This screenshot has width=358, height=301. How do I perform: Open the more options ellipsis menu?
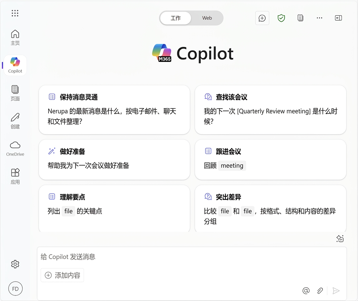(x=319, y=18)
